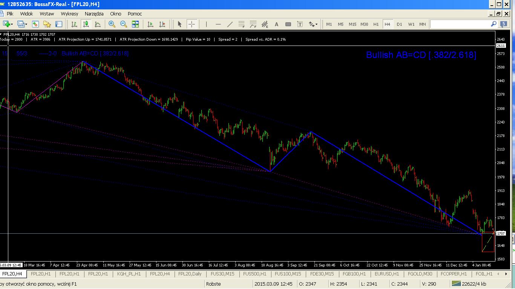Click the Zoom In magnifier icon
The width and height of the screenshot is (515, 289).
(112, 24)
